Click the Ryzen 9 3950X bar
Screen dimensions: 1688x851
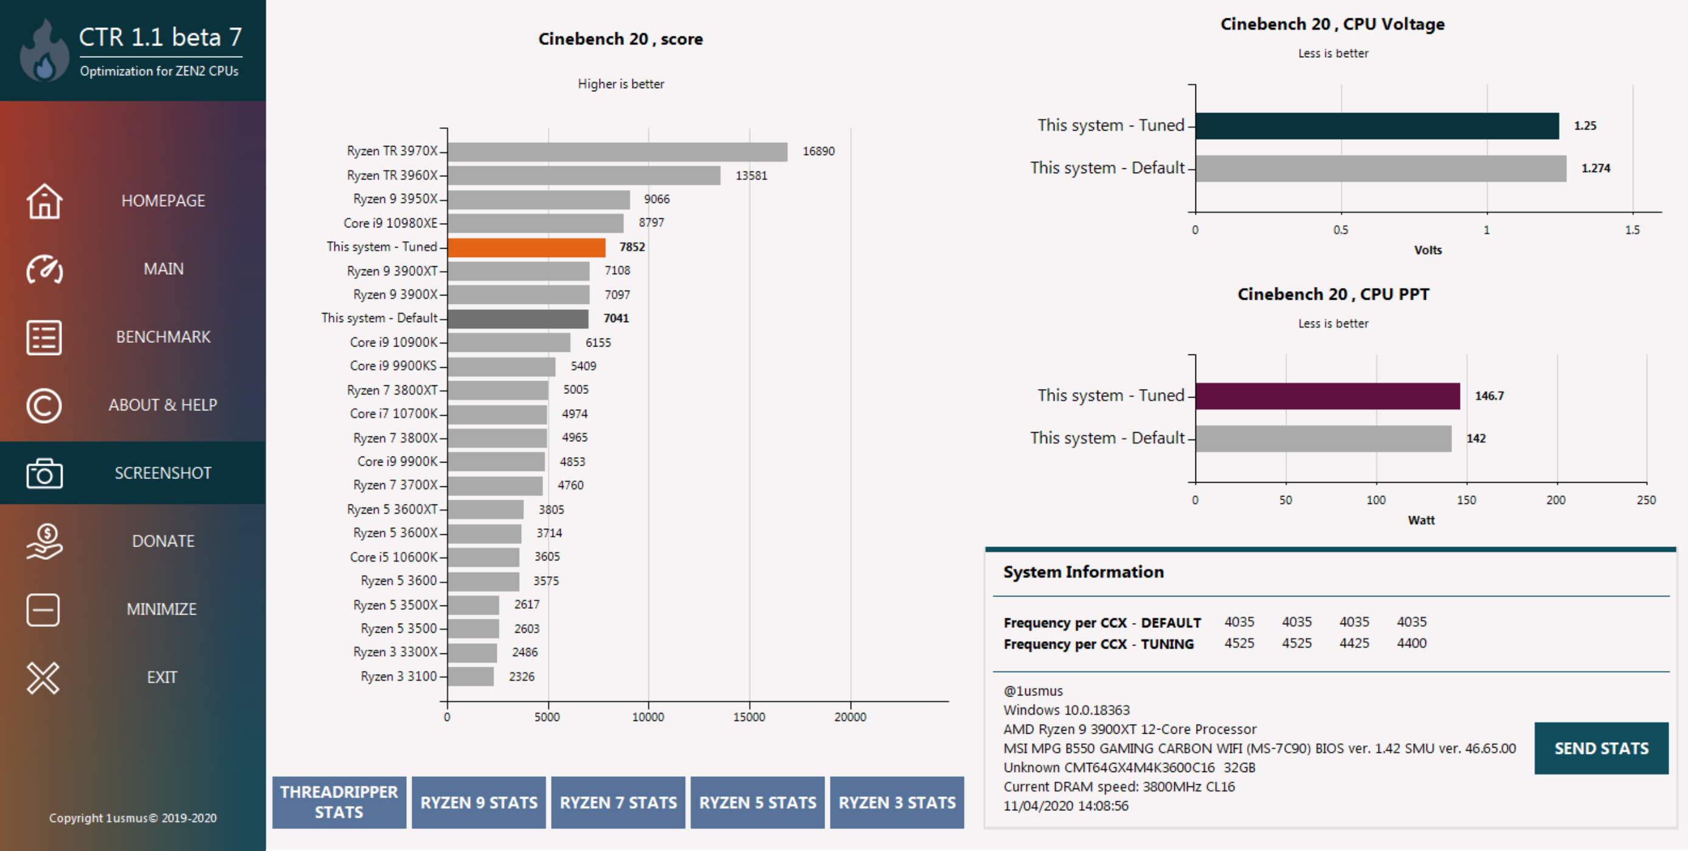point(539,199)
